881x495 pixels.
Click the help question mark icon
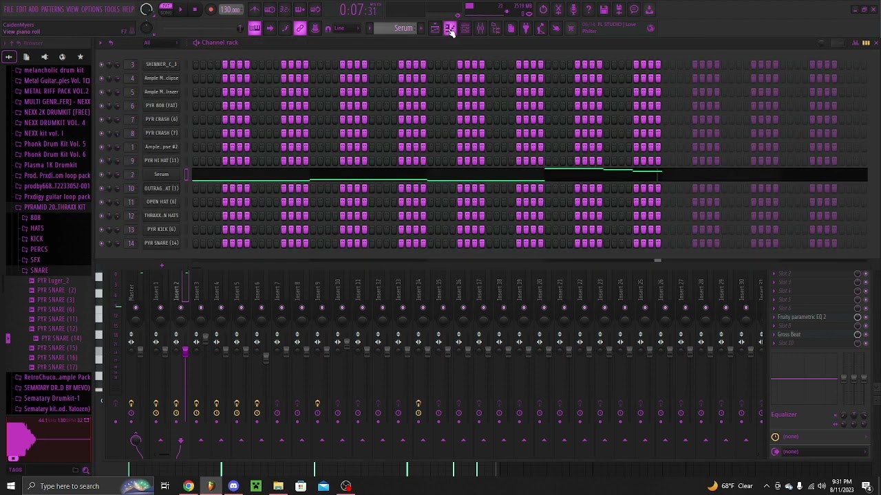tap(588, 10)
